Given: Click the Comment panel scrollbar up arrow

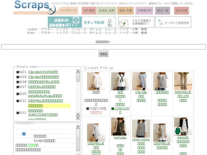Looking at the screenshot, I should 78,127.
